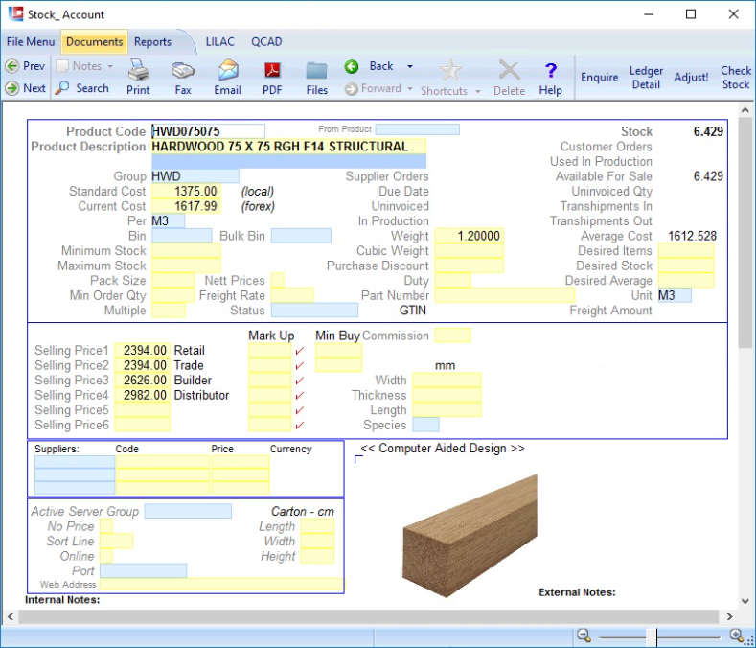Open the Email envelope icon

(x=227, y=71)
